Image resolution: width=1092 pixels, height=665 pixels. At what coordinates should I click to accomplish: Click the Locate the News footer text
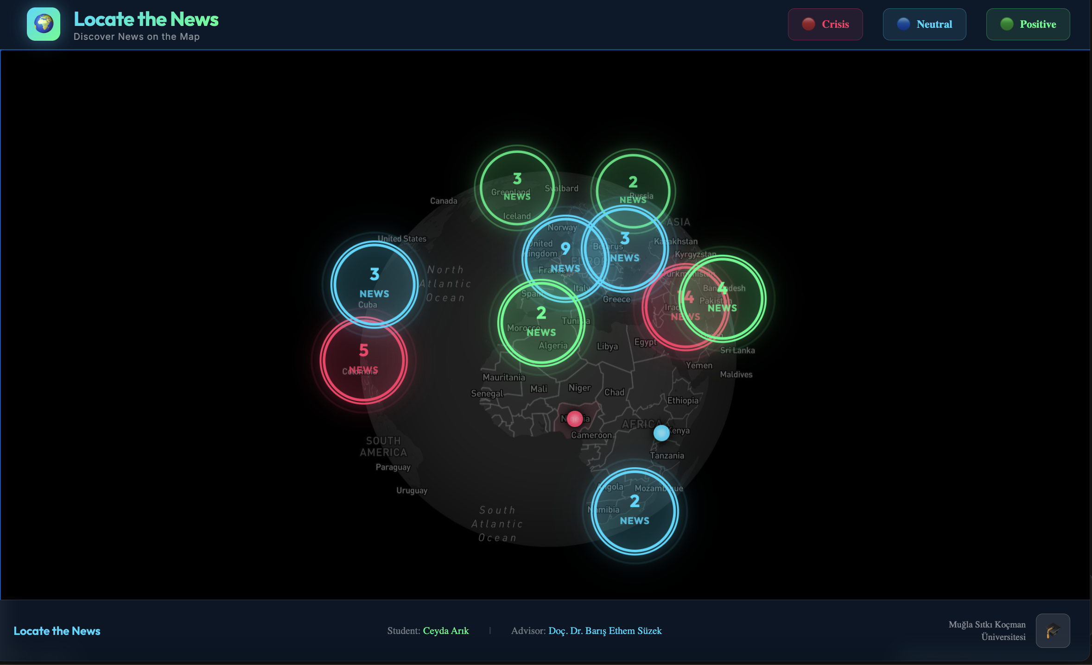[x=57, y=631]
